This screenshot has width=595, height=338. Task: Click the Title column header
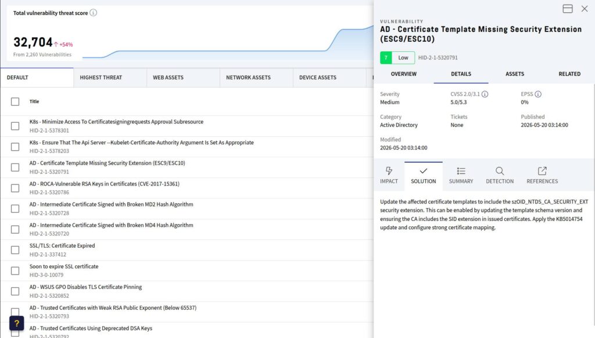[34, 101]
